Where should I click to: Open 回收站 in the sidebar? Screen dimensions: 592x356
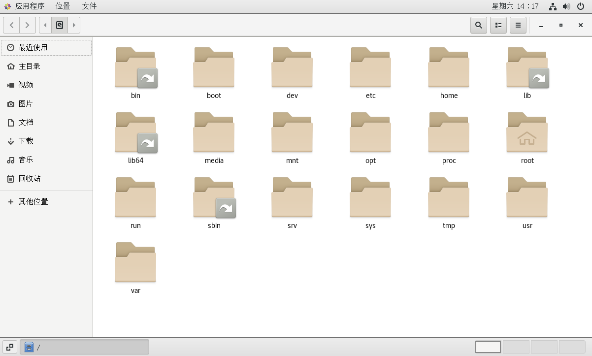click(30, 179)
